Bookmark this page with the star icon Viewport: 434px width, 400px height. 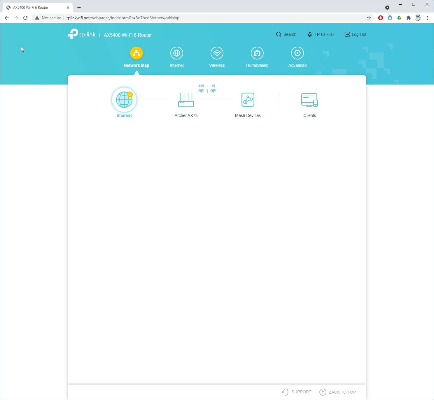pyautogui.click(x=369, y=18)
